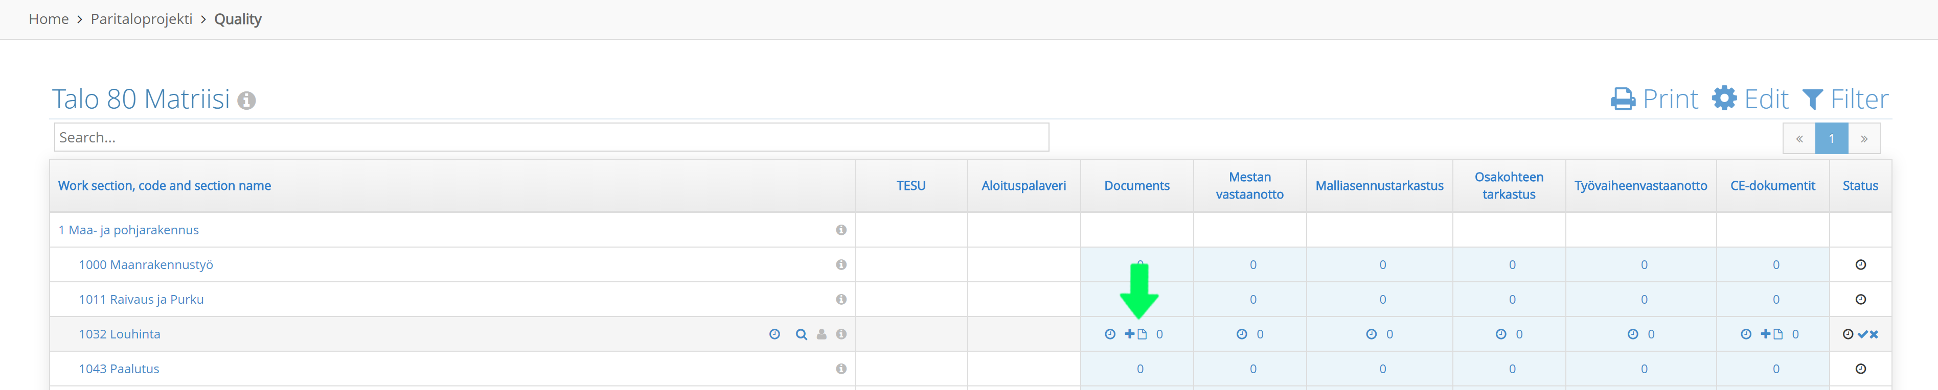
Task: Click clock status icon in Louhinta Status cell
Action: pos(1848,334)
